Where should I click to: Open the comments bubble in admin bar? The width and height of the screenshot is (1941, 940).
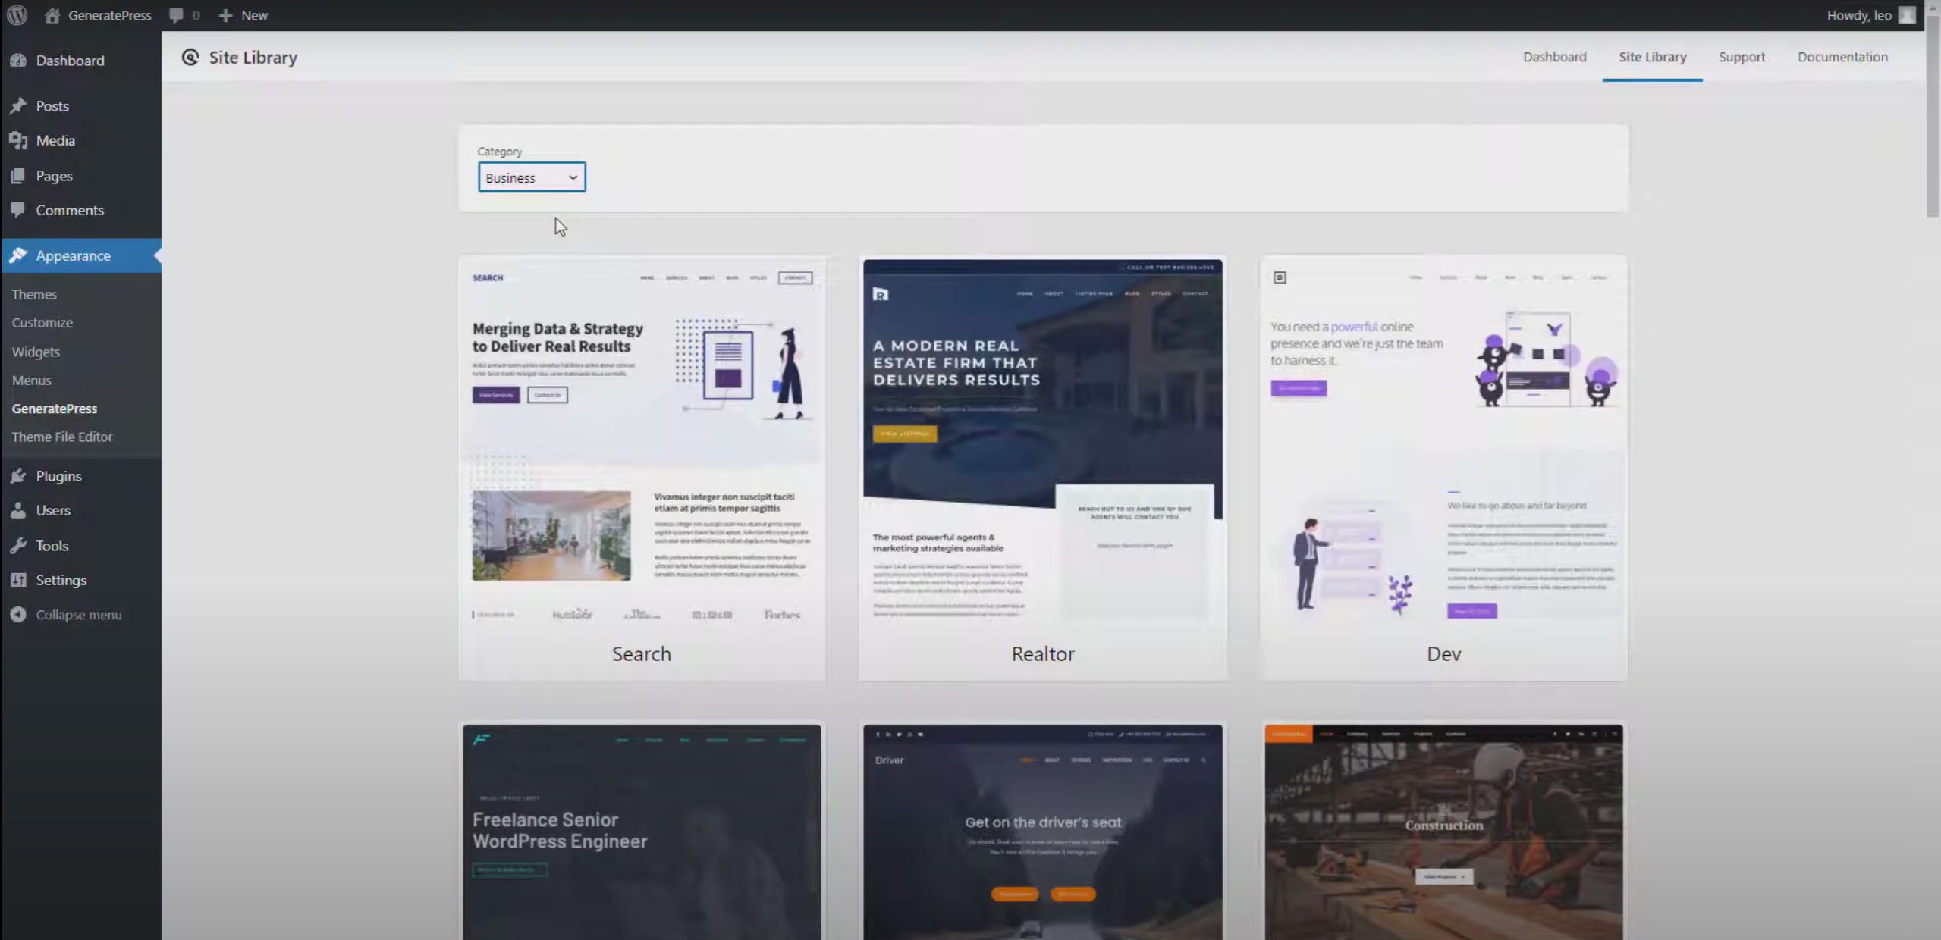tap(176, 15)
